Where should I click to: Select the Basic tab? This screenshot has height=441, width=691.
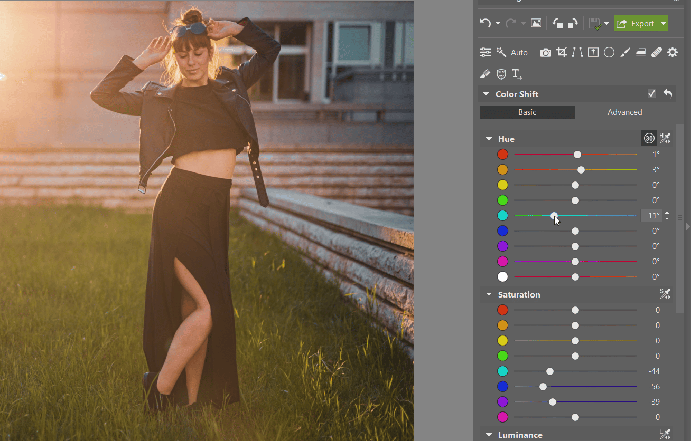point(527,112)
